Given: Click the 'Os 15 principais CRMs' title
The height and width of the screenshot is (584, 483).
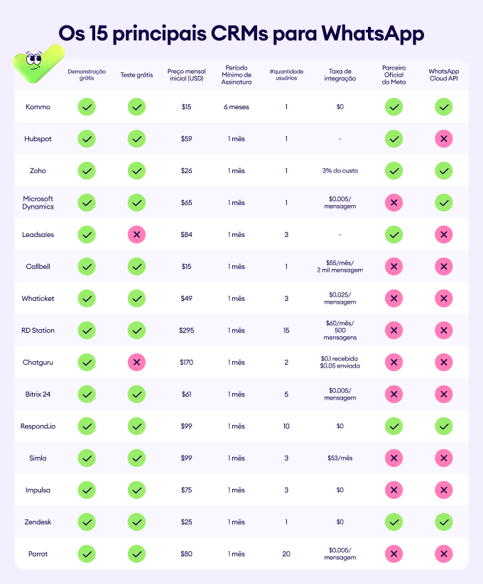Looking at the screenshot, I should [241, 33].
